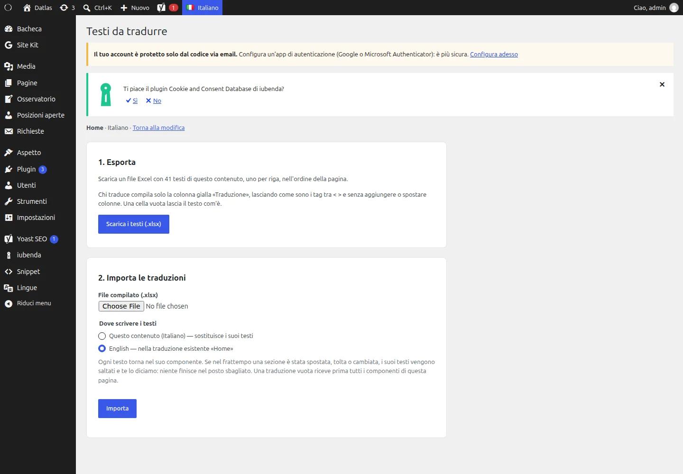The height and width of the screenshot is (474, 683).
Task: Click the 'Testi da tradurre' page heading
Action: 127,31
